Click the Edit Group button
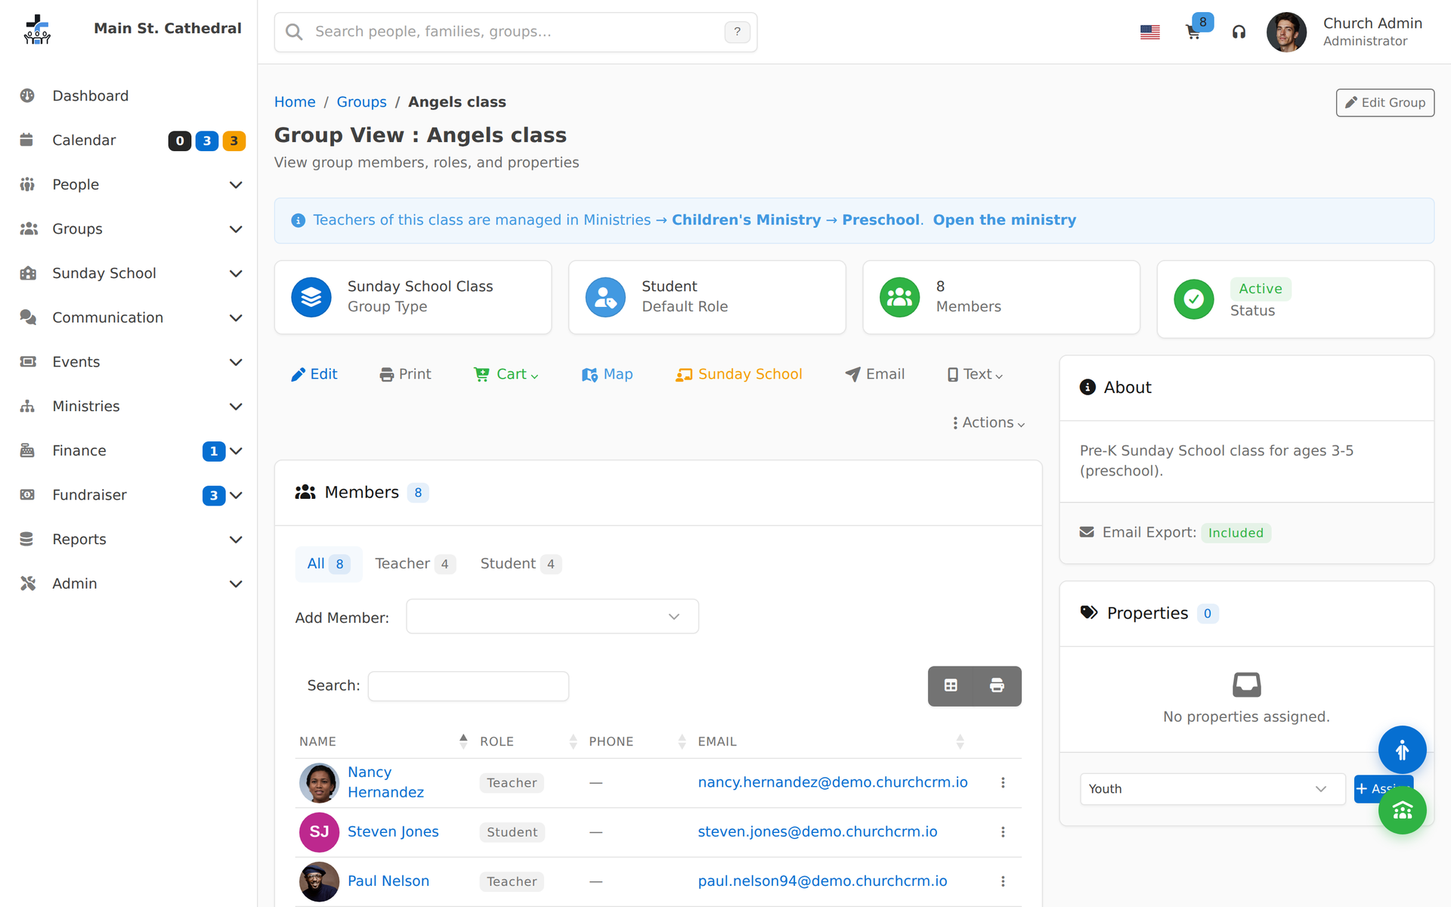Image resolution: width=1451 pixels, height=907 pixels. [1384, 103]
